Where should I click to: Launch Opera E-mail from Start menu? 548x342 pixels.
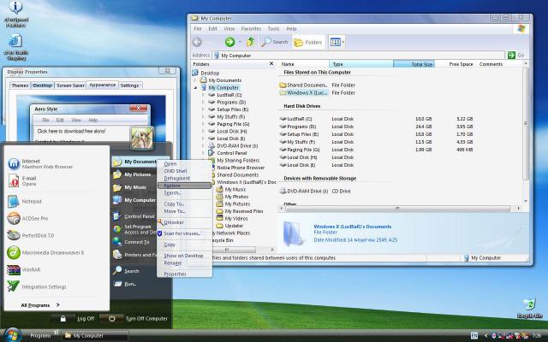23,180
